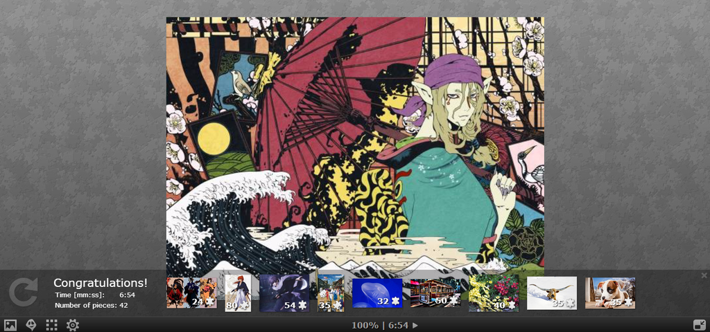The height and width of the screenshot is (332, 710).
Task: Open settings via the gear icon
Action: (72, 325)
